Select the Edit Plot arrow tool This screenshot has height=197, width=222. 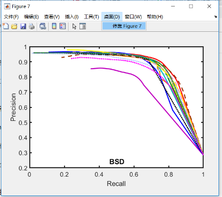74,26
